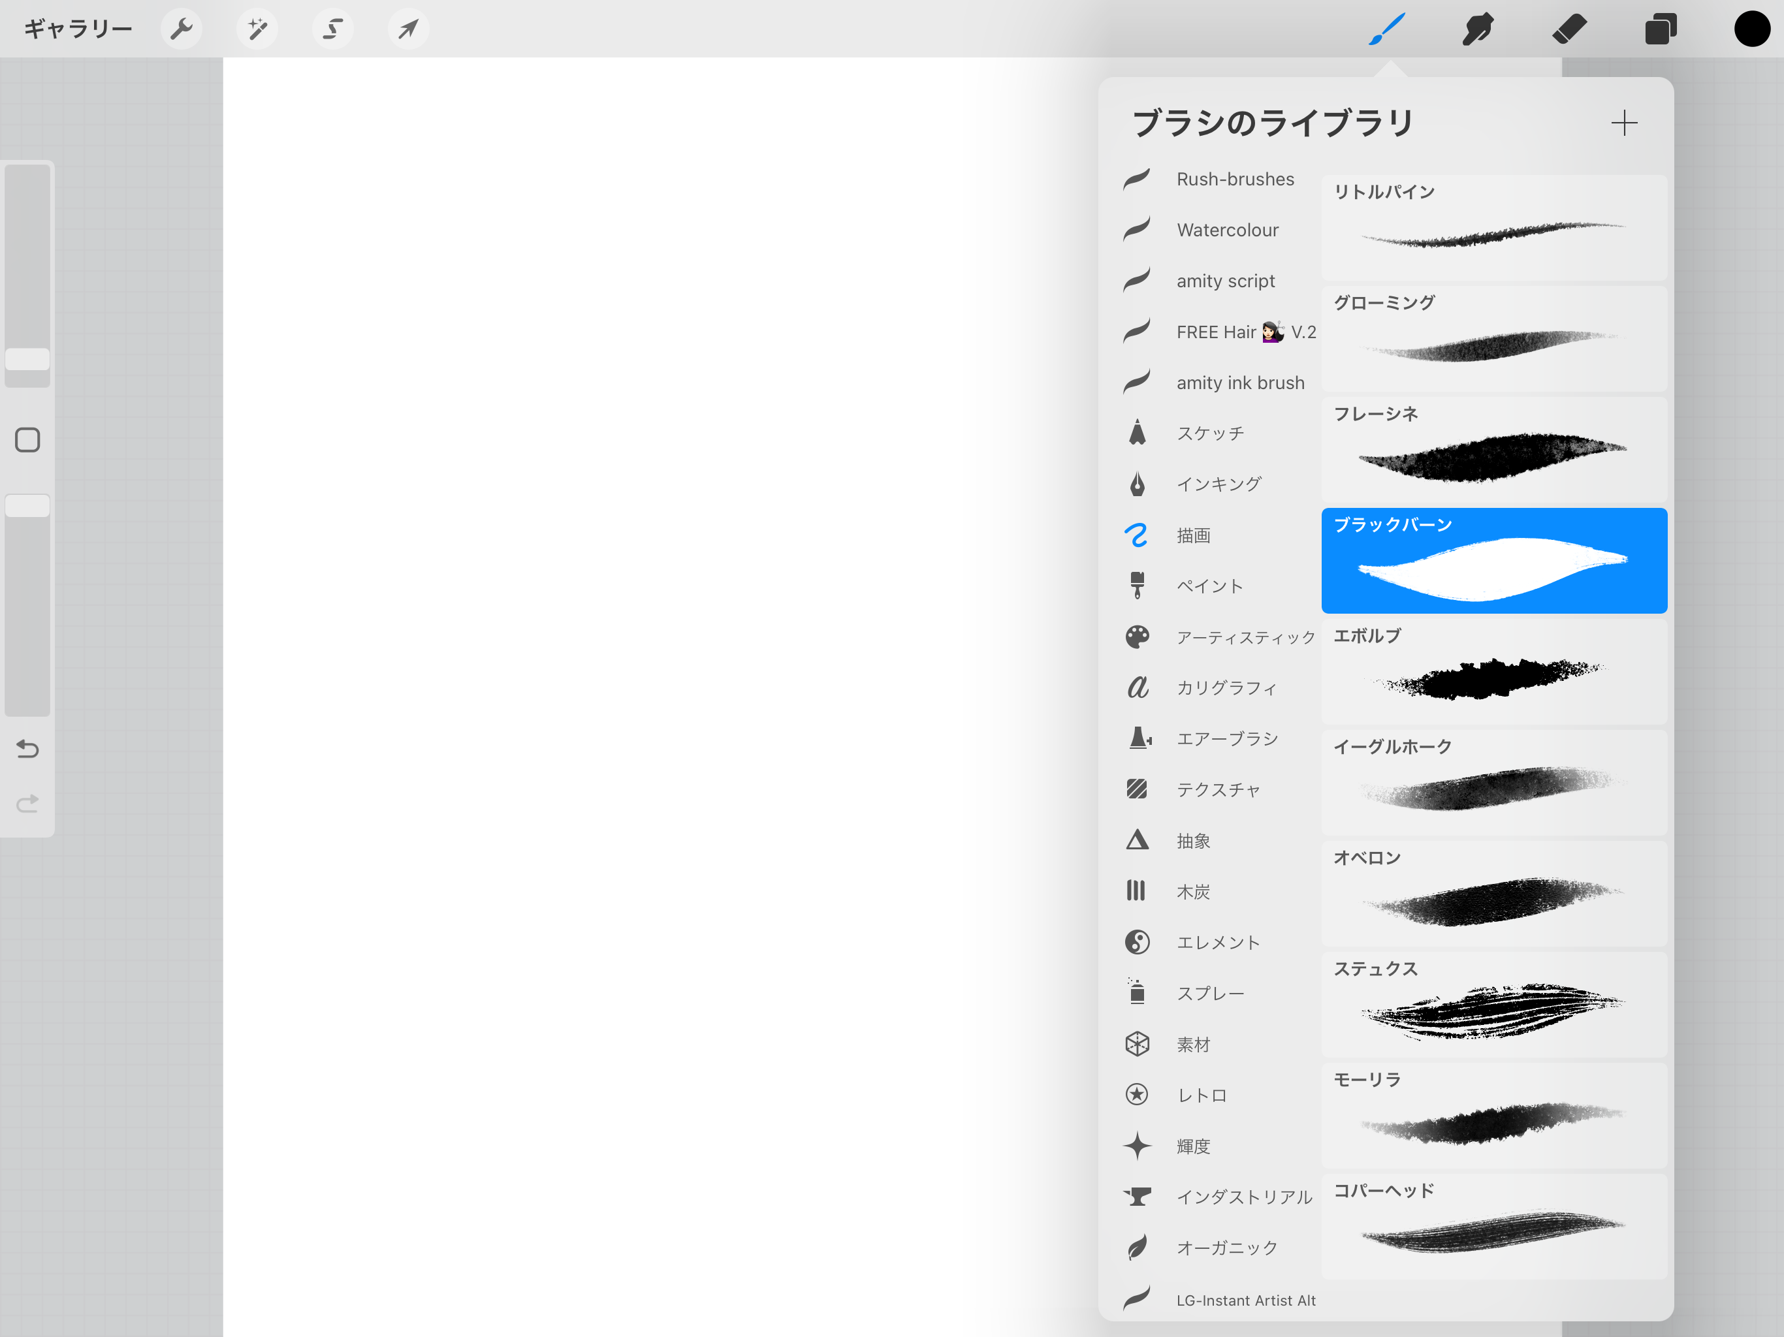The width and height of the screenshot is (1784, 1337).
Task: Click the スケッチ pencil tip icon
Action: pos(1137,432)
